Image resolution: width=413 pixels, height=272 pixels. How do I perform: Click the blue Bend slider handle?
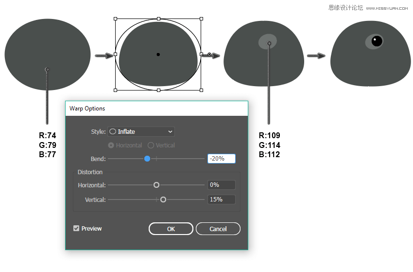click(x=147, y=159)
